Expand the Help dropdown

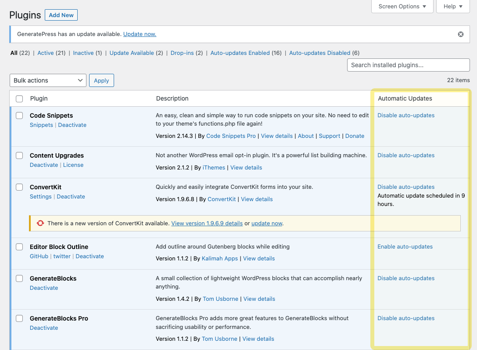pyautogui.click(x=452, y=6)
